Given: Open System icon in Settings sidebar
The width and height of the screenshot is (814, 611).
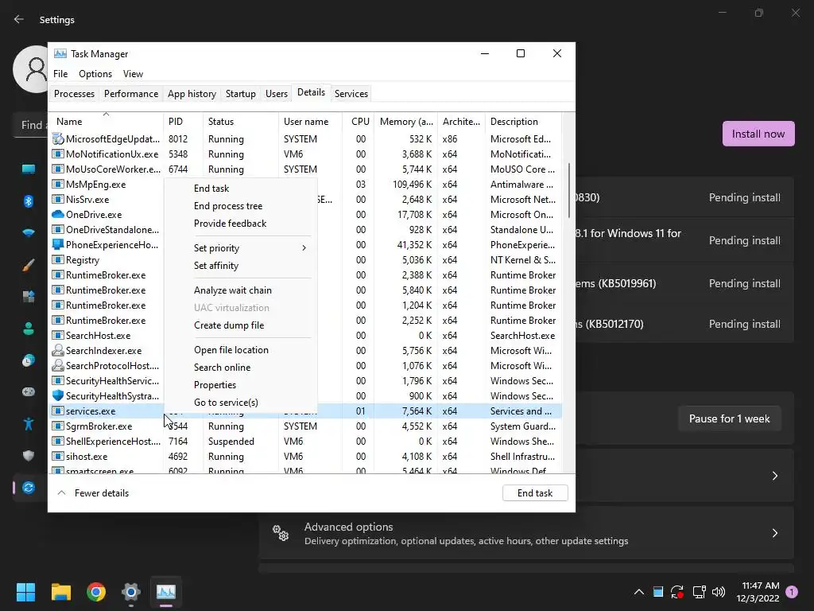Looking at the screenshot, I should 29,169.
